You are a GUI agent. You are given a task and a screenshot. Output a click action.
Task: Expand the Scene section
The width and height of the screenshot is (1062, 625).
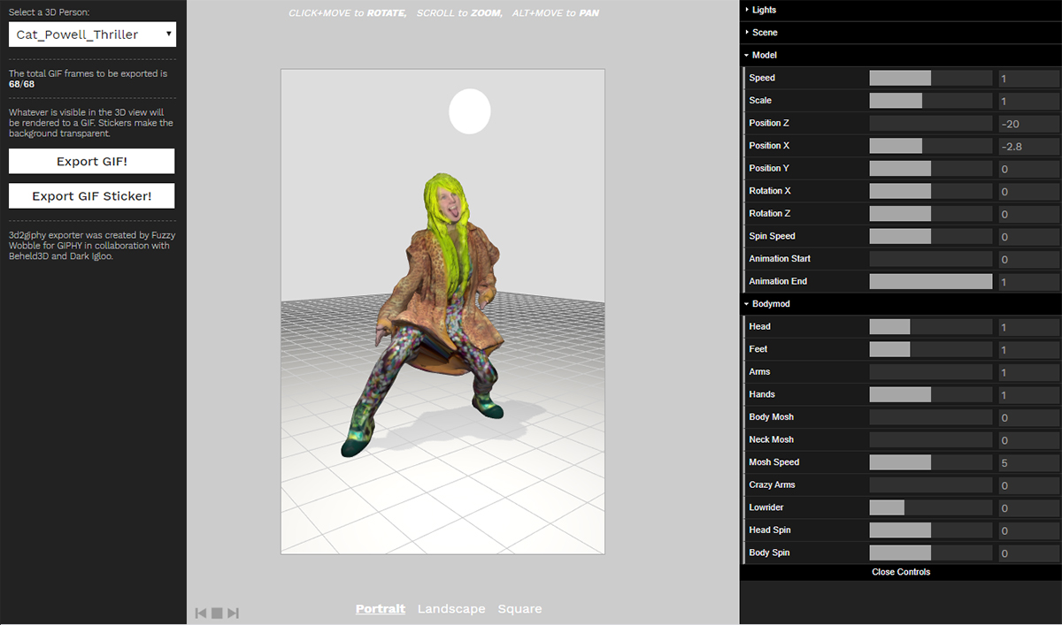pyautogui.click(x=765, y=33)
